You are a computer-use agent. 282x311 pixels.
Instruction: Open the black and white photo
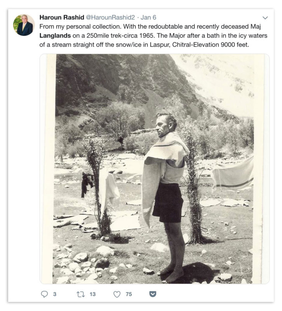pos(154,169)
